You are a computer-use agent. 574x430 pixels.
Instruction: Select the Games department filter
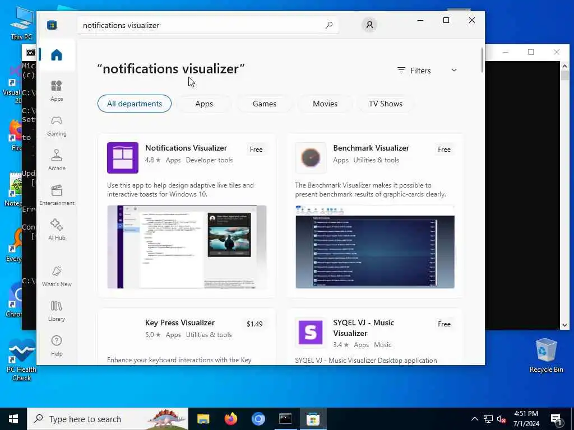(x=265, y=104)
